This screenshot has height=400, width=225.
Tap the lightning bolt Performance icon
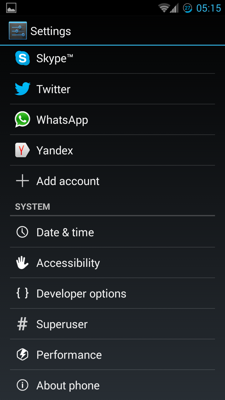pos(22,355)
